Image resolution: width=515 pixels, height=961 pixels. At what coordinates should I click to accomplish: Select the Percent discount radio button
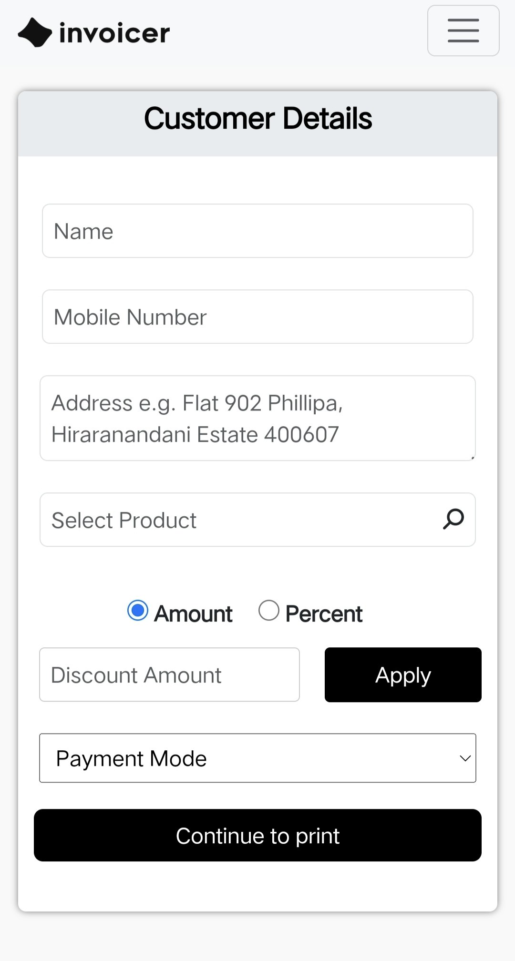[x=269, y=611]
